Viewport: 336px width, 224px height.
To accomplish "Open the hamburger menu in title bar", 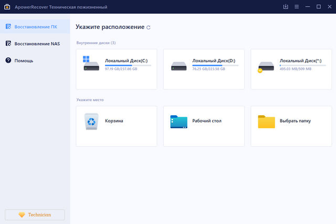I will coord(297,7).
